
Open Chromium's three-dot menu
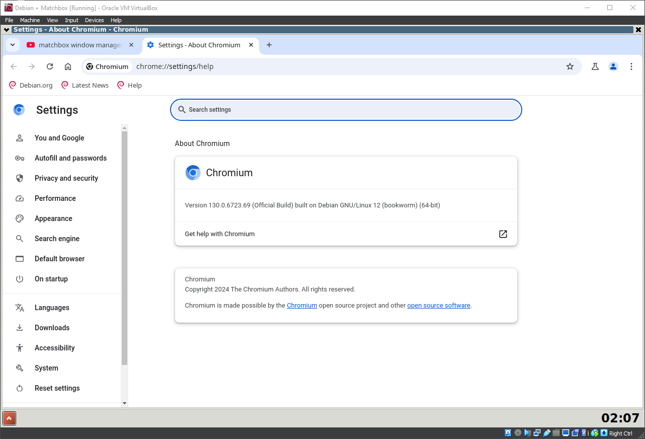[x=631, y=66]
